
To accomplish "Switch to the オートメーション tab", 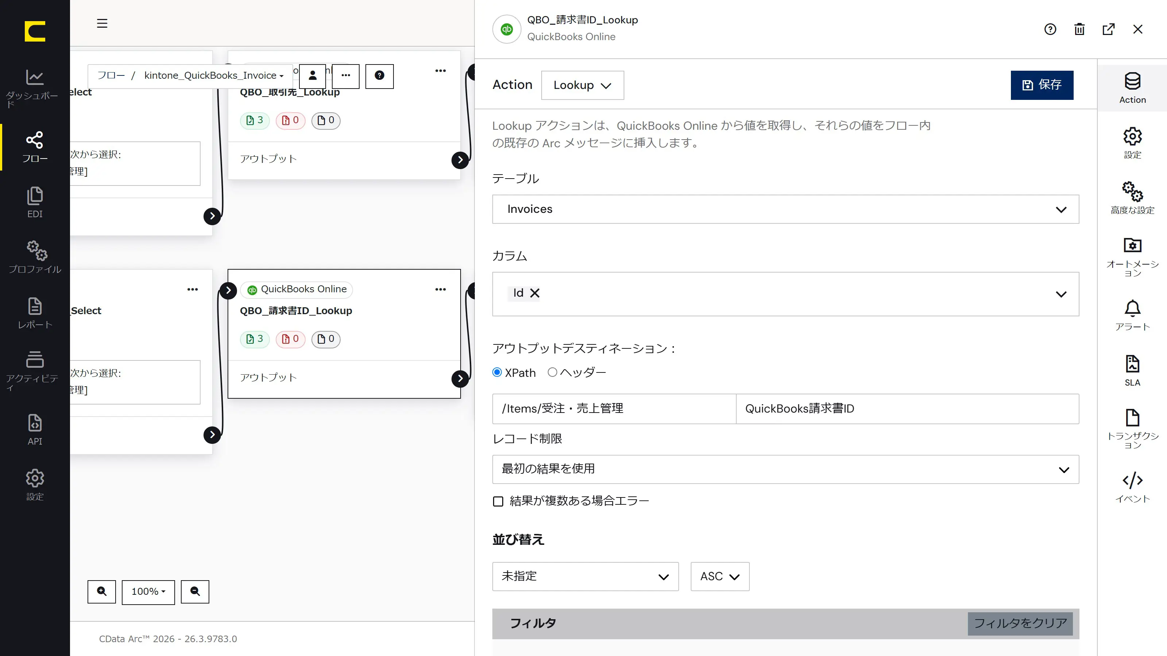I will coord(1132,257).
